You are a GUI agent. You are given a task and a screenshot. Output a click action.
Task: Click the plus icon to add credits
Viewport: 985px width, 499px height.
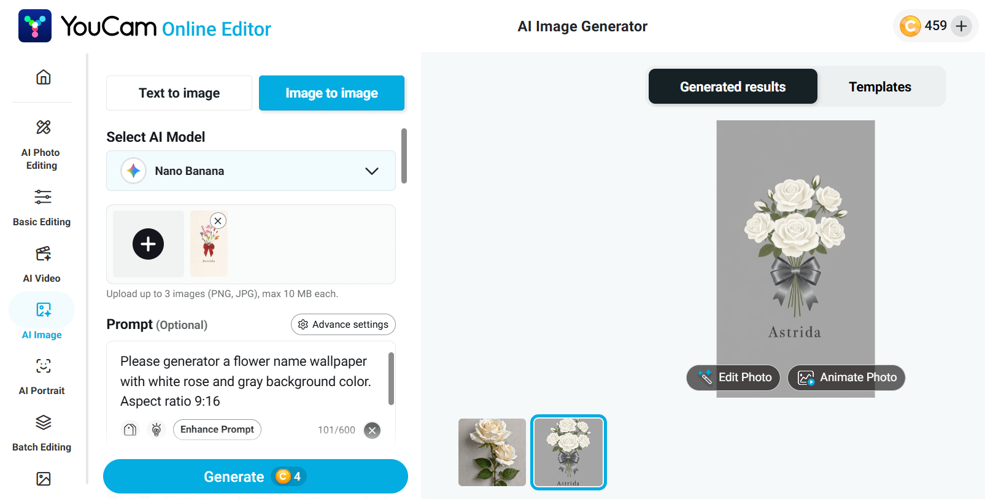tap(961, 26)
